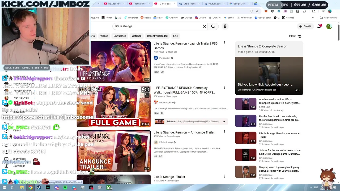Click the magnifier search button
This screenshot has height=191, width=340.
pos(213,26)
